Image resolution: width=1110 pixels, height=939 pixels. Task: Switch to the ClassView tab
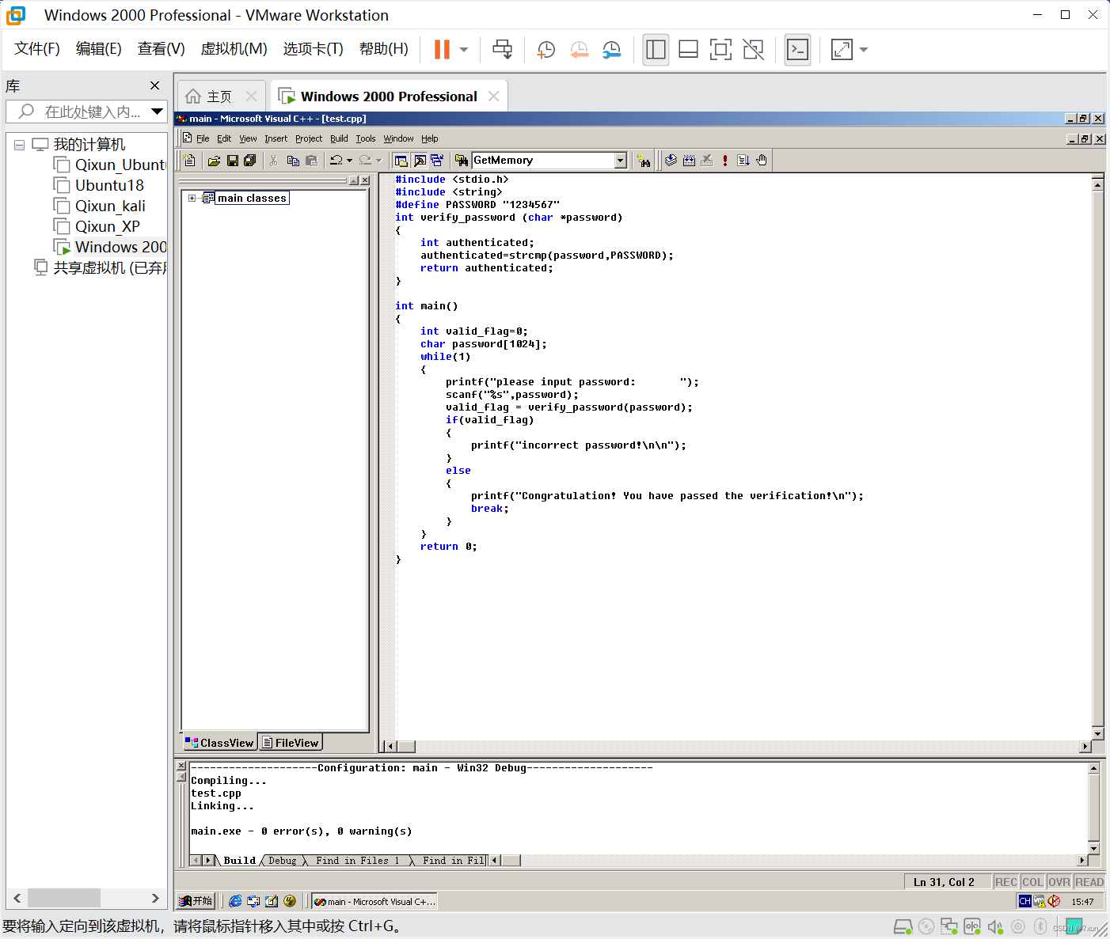point(219,743)
